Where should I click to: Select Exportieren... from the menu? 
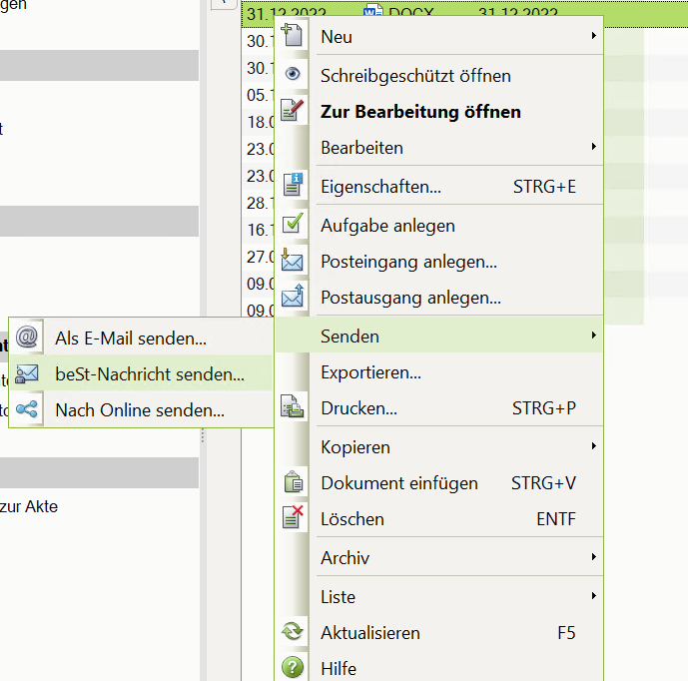pos(439,372)
